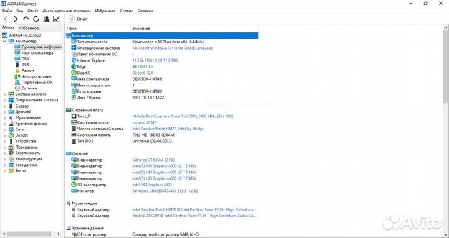
Task: Expand the Операционная система tree node
Action: point(4,100)
